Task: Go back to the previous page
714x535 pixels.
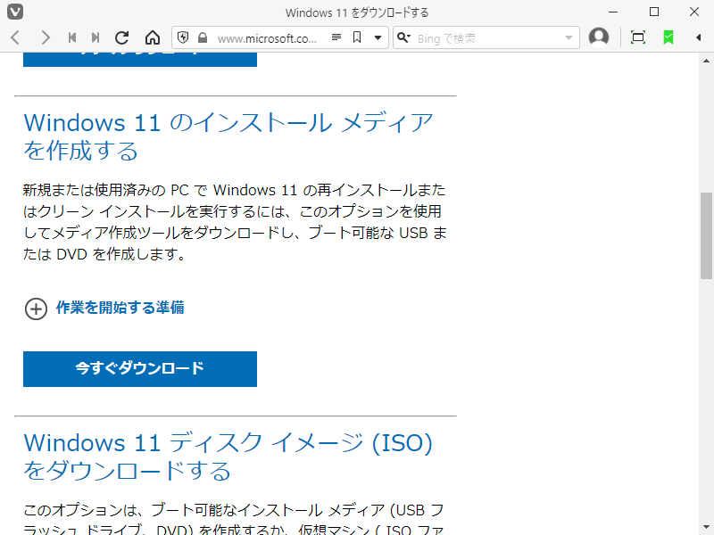Action: [x=15, y=37]
